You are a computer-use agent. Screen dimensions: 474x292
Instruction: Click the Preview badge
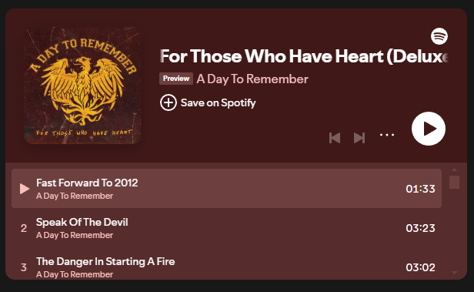[176, 79]
